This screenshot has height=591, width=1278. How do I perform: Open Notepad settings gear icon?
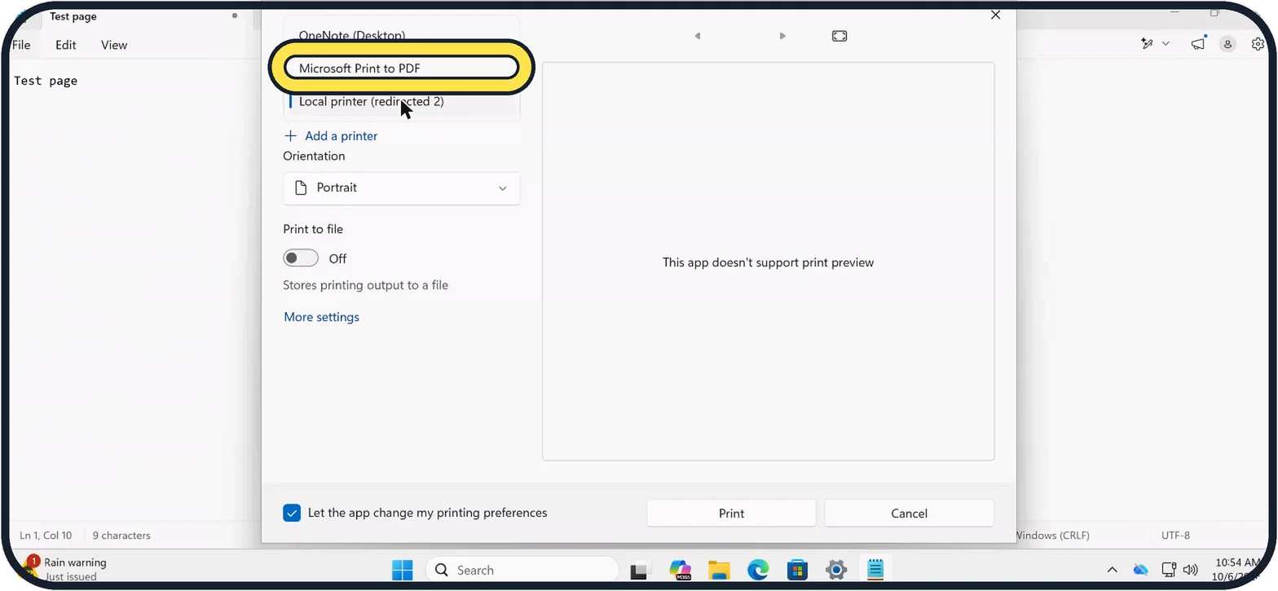coord(1258,44)
